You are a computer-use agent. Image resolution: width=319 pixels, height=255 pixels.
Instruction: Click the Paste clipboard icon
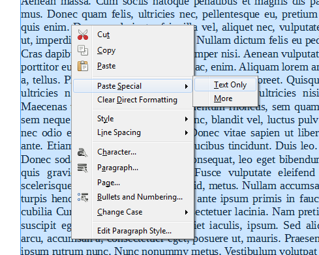(x=83, y=66)
